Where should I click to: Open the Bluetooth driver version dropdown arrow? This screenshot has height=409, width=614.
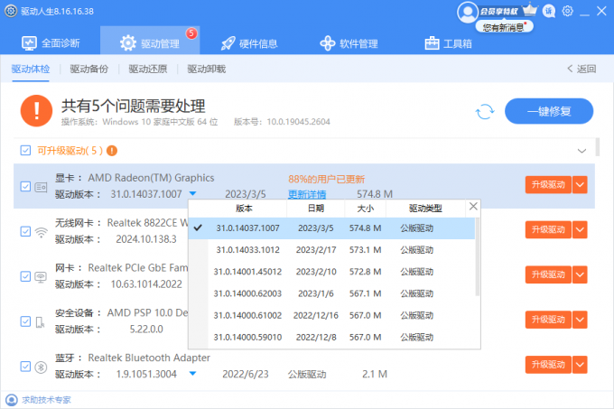tap(192, 374)
